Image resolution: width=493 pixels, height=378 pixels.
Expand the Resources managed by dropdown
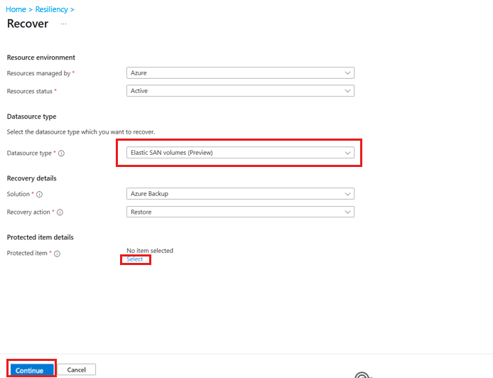coord(240,73)
